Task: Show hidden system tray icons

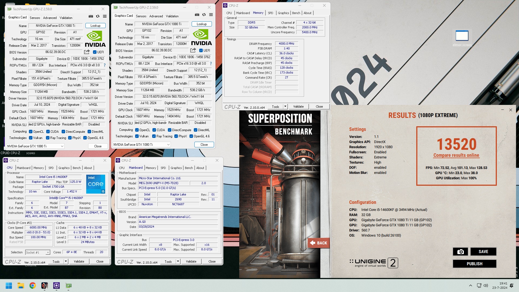Action: (471, 286)
